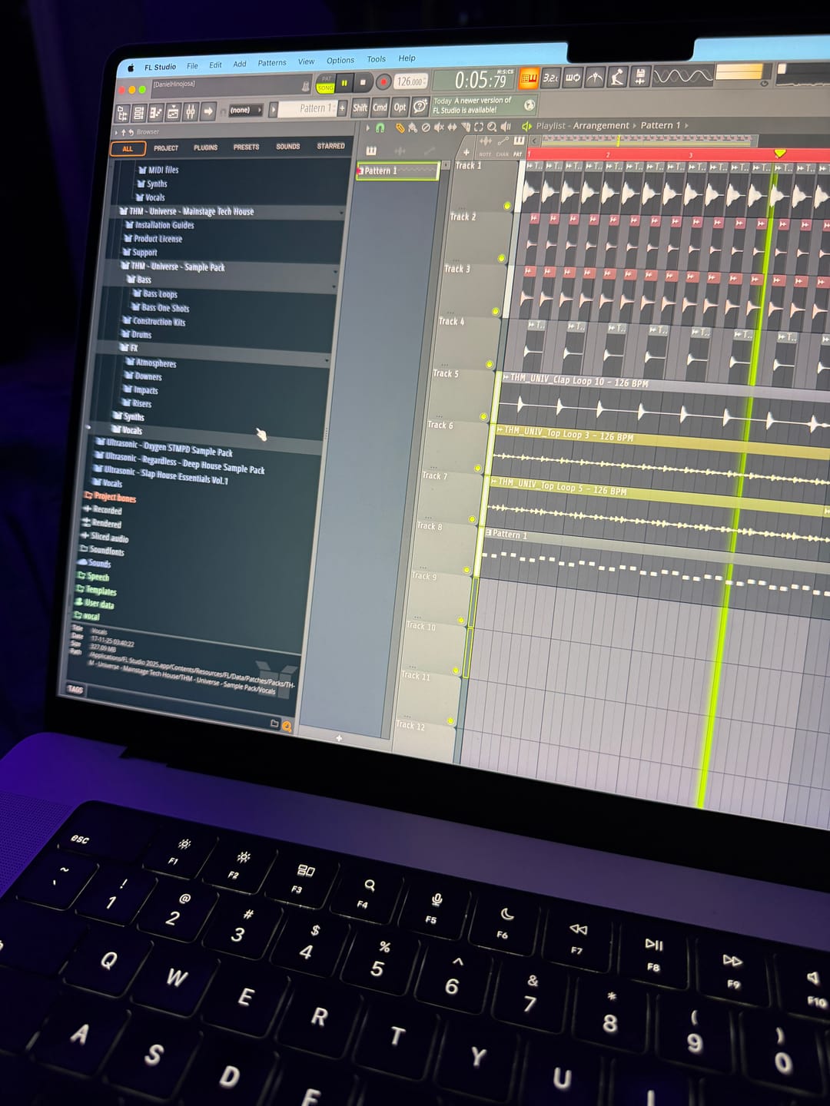Screen dimensions: 830x1106
Task: Open the Channel rack icon
Action: (x=138, y=112)
